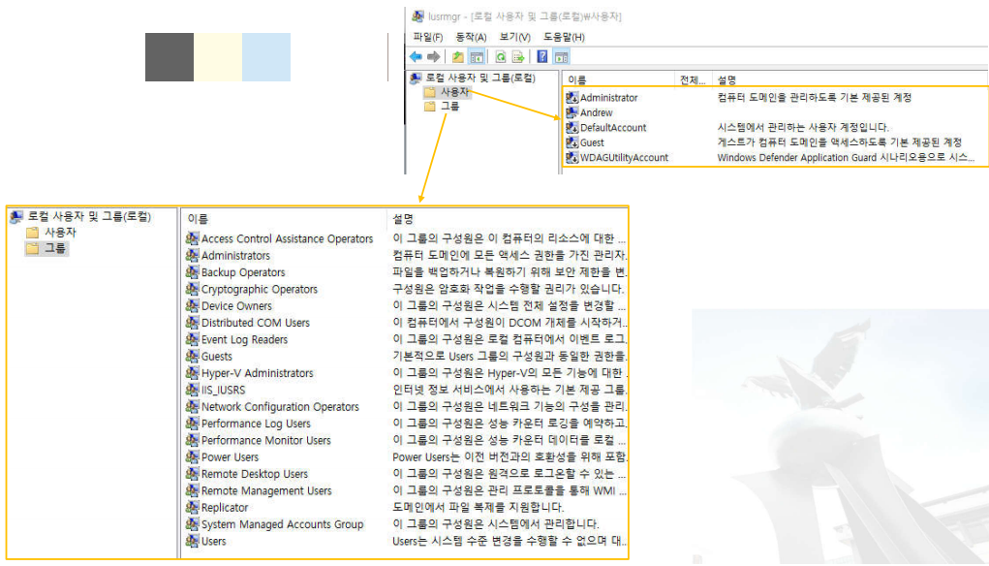Click the WDAGUtilityAccount description text
The width and height of the screenshot is (989, 566).
pyautogui.click(x=846, y=158)
